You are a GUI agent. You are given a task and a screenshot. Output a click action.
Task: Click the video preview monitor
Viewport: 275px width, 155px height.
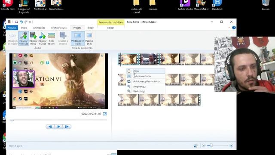(x=58, y=81)
